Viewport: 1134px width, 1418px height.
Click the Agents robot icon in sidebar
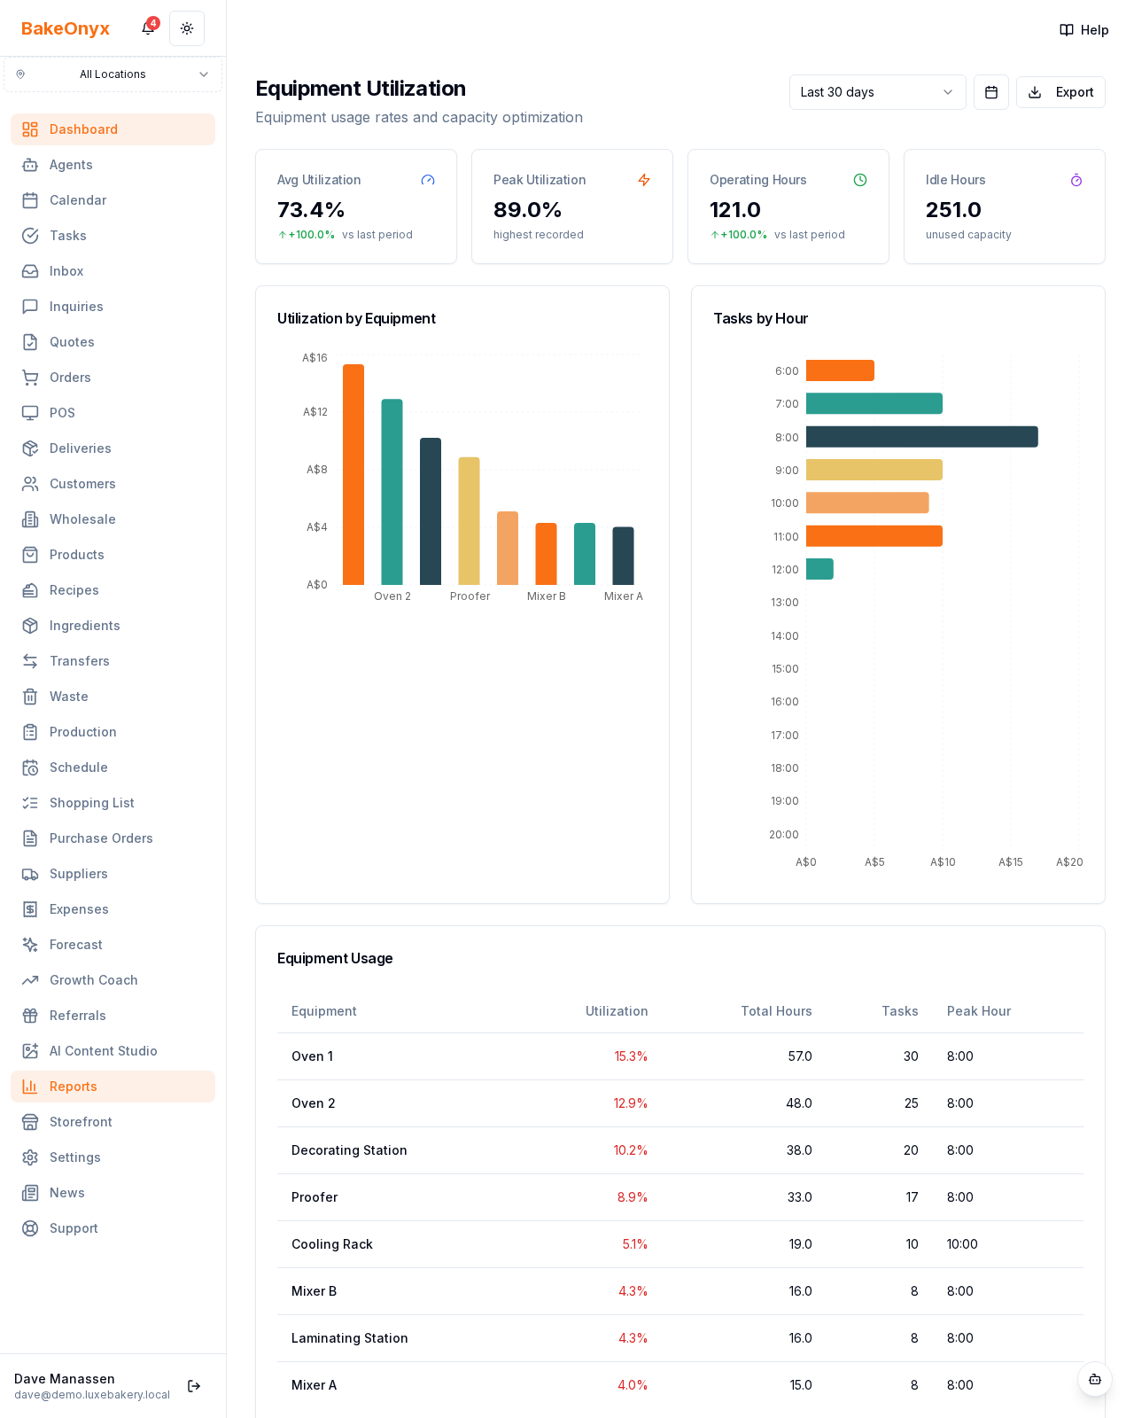pyautogui.click(x=30, y=165)
